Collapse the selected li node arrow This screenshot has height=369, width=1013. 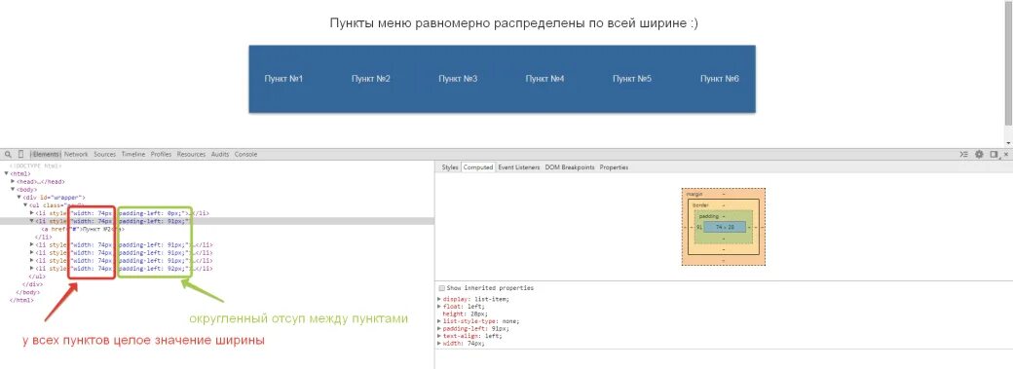pyautogui.click(x=32, y=221)
